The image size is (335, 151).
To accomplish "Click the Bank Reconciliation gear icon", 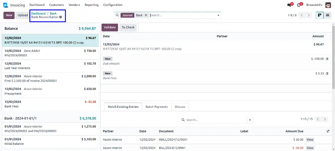I will 61,17.
